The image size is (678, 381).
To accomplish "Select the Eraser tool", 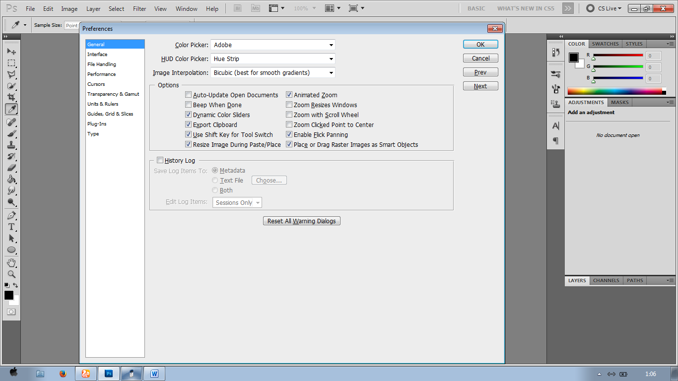I will [11, 168].
